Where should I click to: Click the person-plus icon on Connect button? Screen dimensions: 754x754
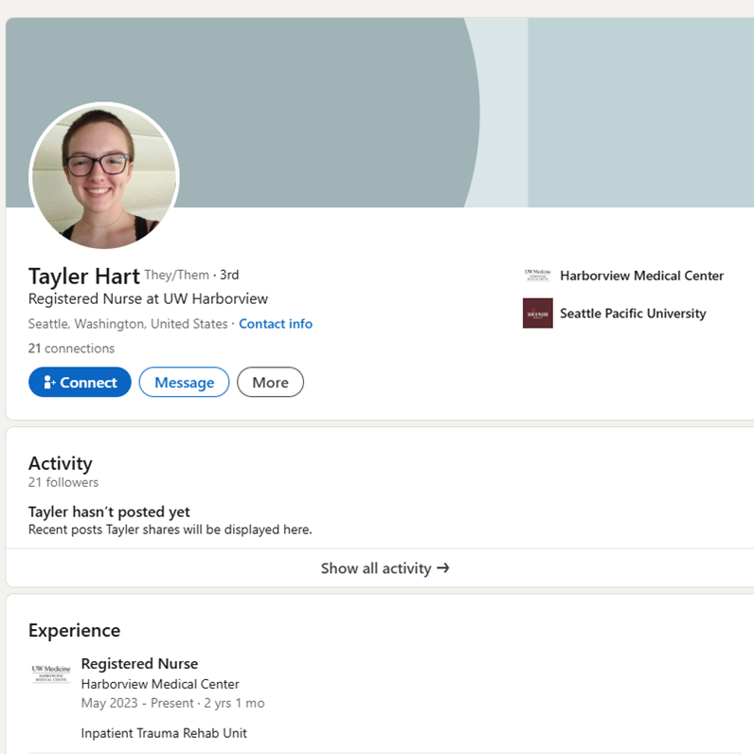(50, 383)
